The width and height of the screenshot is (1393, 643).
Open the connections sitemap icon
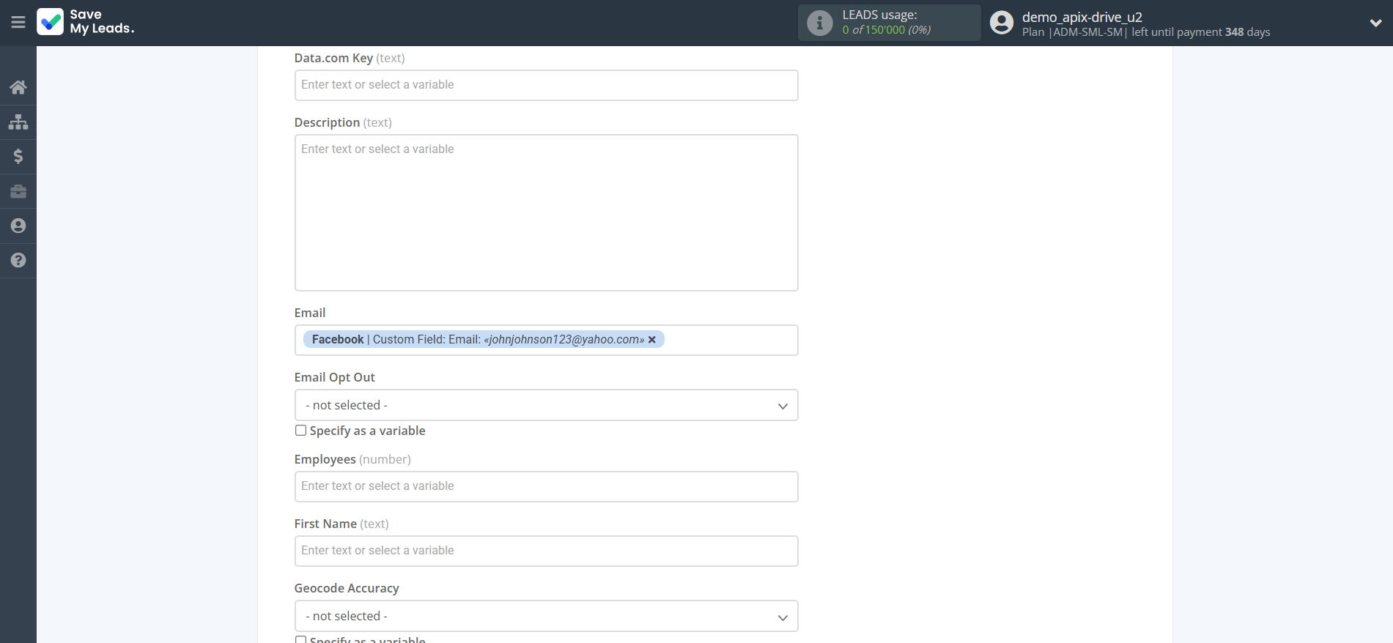coord(18,122)
